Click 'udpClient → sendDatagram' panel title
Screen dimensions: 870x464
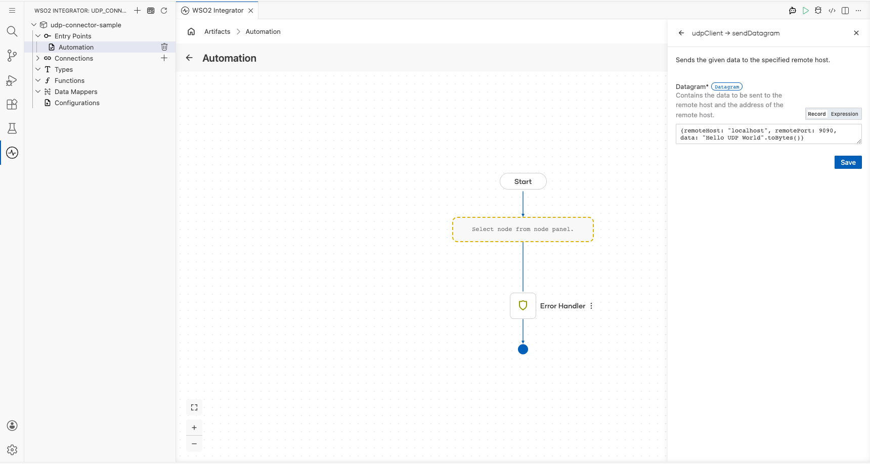[x=735, y=33]
